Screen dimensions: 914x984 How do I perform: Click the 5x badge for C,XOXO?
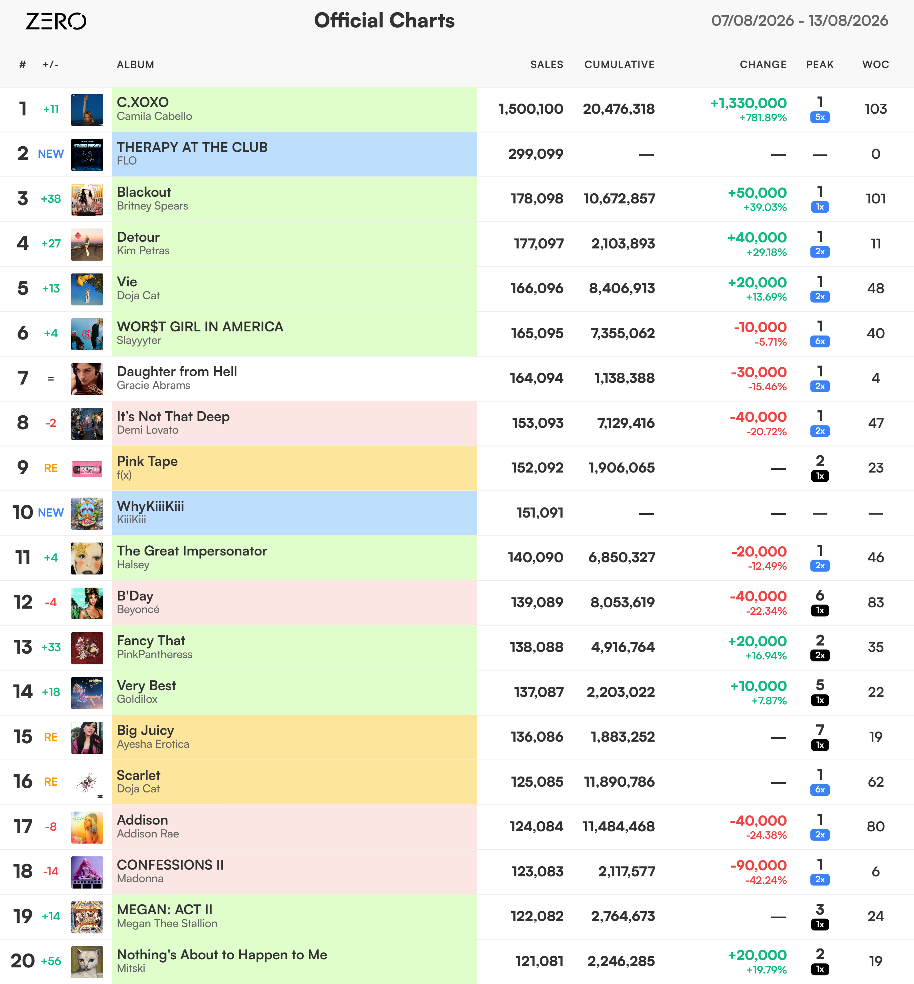(820, 117)
